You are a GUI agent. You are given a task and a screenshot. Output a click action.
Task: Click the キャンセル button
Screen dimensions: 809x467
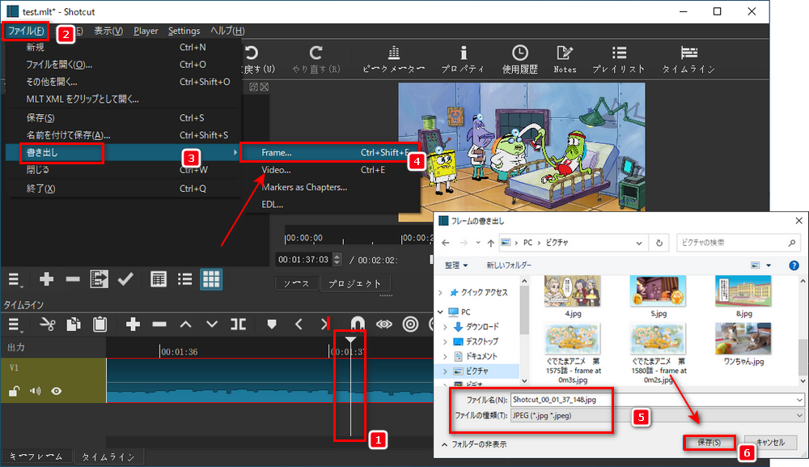(x=770, y=442)
